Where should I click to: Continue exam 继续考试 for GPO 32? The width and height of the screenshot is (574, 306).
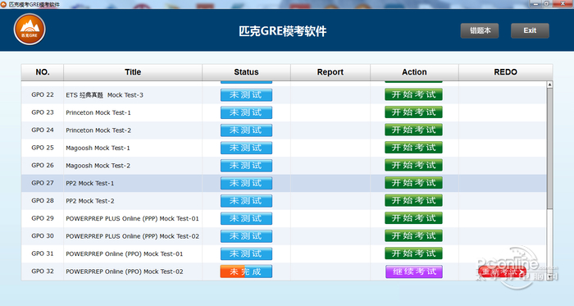tap(414, 272)
